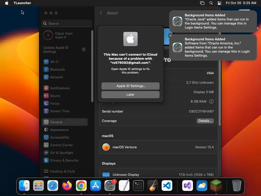This screenshot has height=196, width=261.
Task: Open Spotlight search in menu bar
Action: pos(211,3)
